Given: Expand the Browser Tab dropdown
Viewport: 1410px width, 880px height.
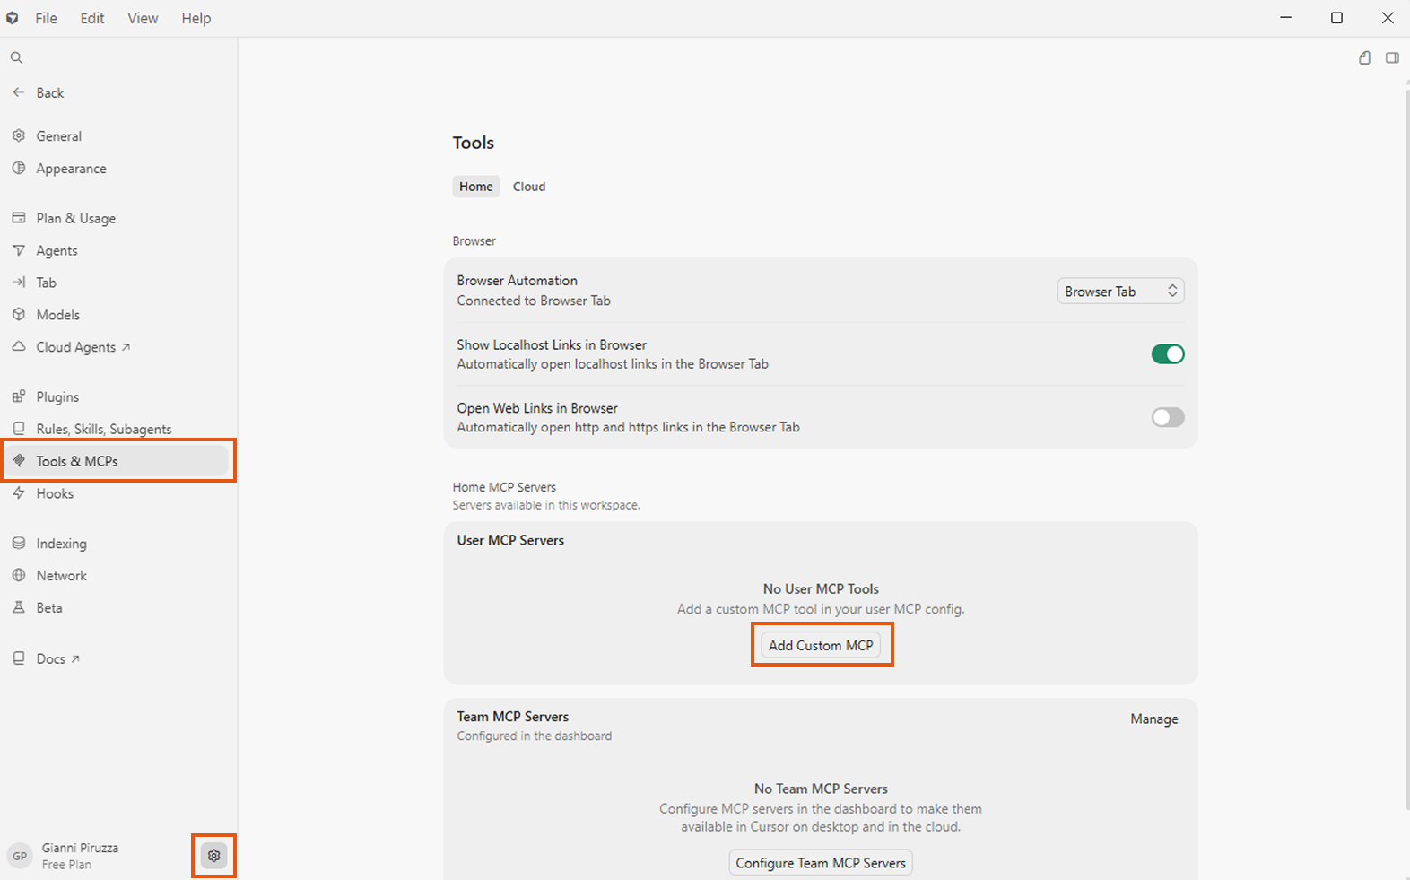Looking at the screenshot, I should (1120, 292).
